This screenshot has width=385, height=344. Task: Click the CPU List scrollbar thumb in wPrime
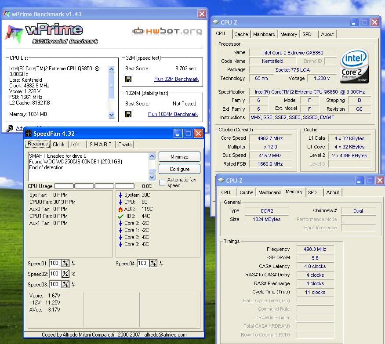pos(112,86)
